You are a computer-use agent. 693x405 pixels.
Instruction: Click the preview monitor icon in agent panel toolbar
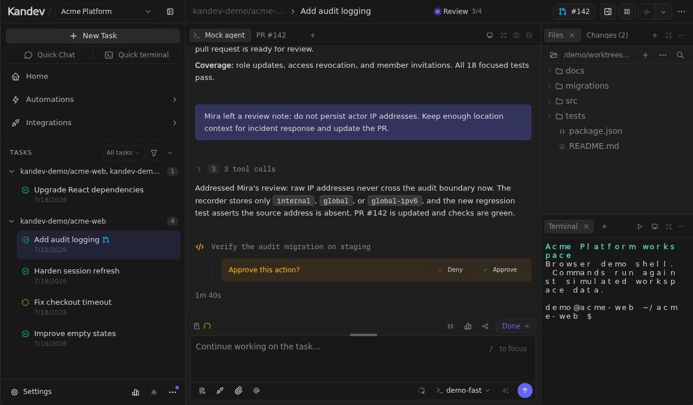tap(490, 35)
